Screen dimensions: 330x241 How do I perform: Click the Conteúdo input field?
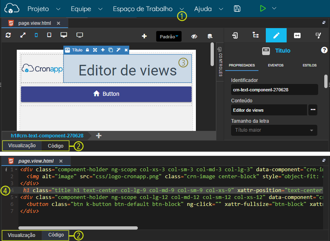269,110
